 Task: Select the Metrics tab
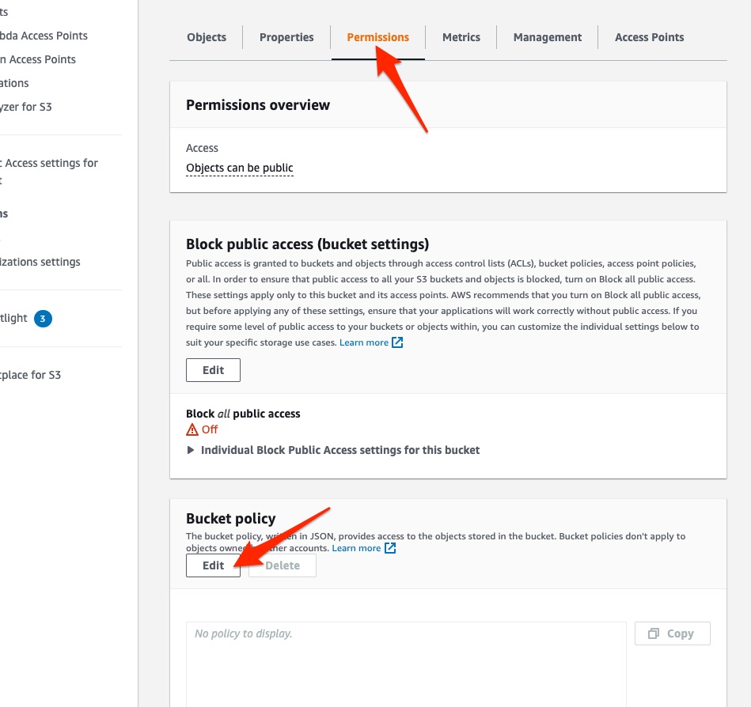click(461, 37)
